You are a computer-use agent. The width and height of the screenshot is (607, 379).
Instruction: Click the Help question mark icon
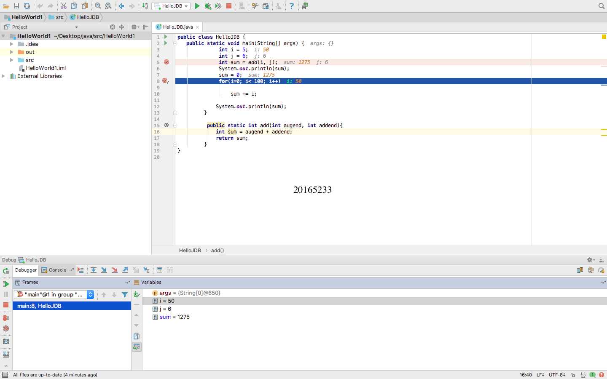point(292,6)
